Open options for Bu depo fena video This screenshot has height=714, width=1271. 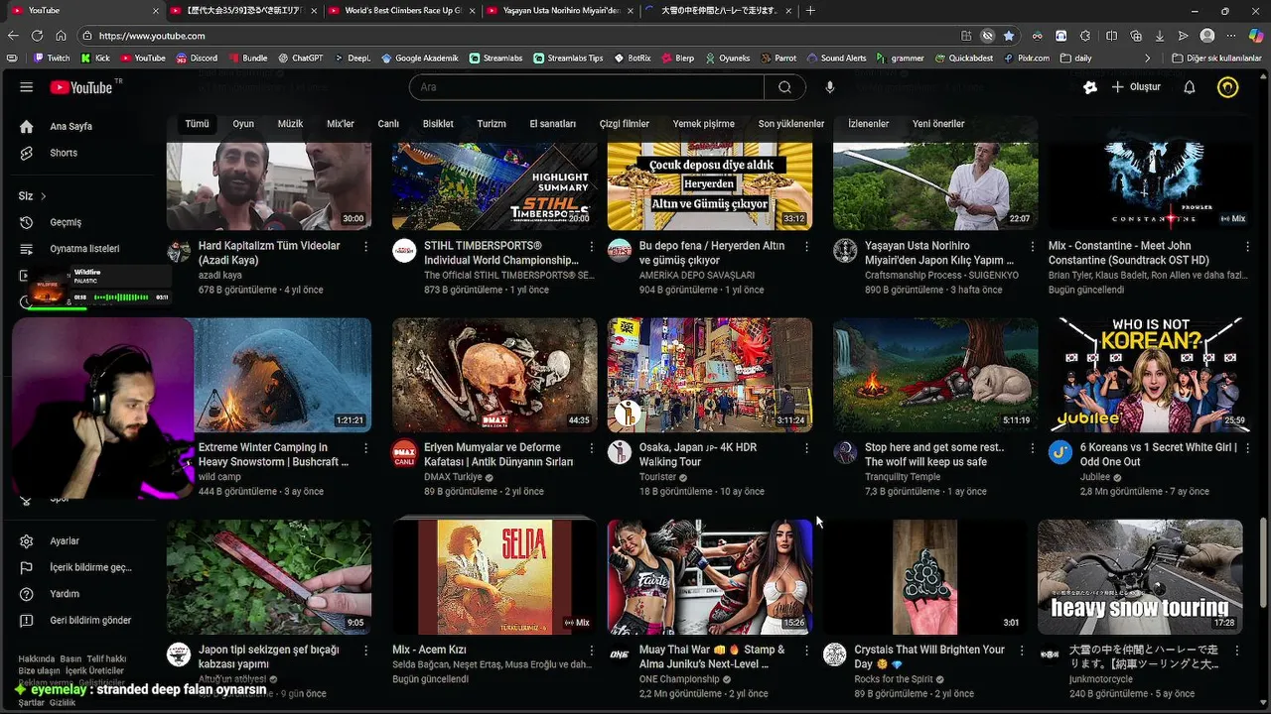[806, 247]
